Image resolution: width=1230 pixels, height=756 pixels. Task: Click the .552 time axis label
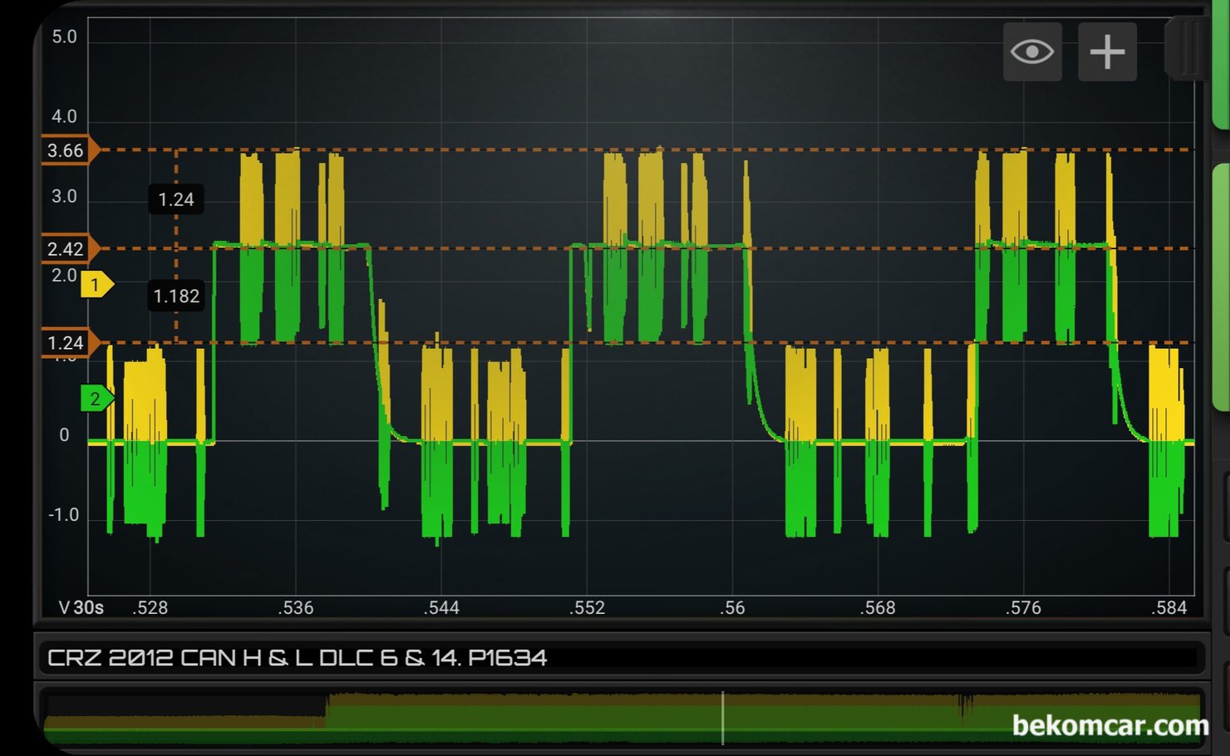[587, 607]
